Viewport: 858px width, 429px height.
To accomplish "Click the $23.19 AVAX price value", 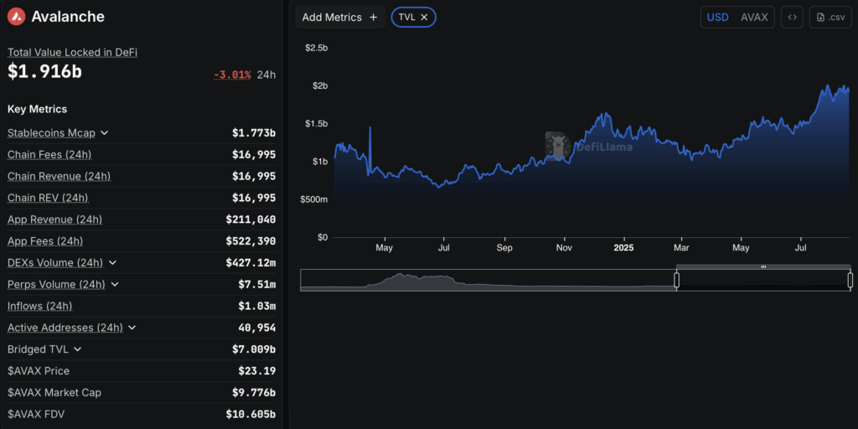I will (x=256, y=371).
